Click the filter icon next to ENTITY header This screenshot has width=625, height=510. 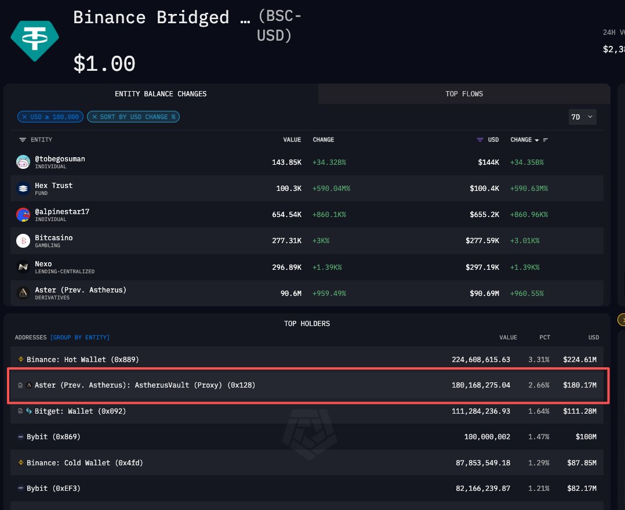tap(22, 140)
